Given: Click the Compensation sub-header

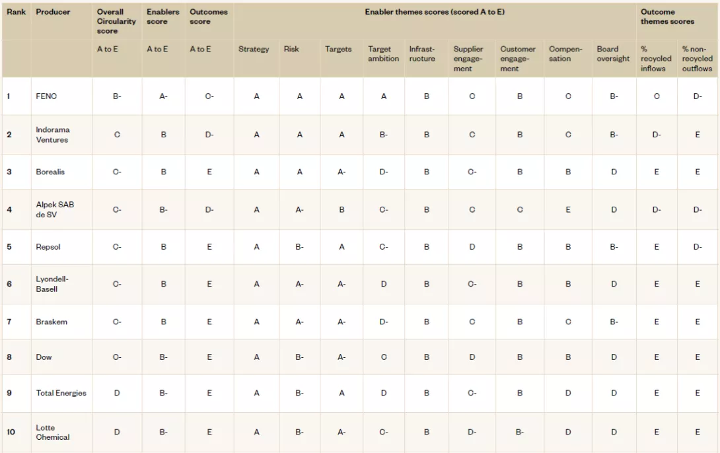Looking at the screenshot, I should pyautogui.click(x=565, y=53).
